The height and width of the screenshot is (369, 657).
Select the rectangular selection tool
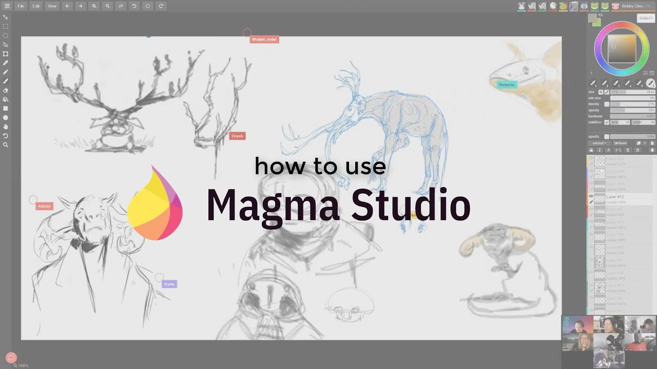6,26
